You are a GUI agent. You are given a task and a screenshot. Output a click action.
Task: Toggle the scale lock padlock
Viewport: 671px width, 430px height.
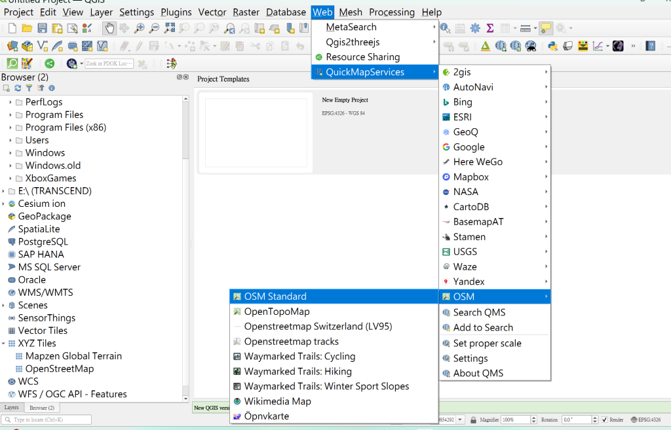point(473,420)
